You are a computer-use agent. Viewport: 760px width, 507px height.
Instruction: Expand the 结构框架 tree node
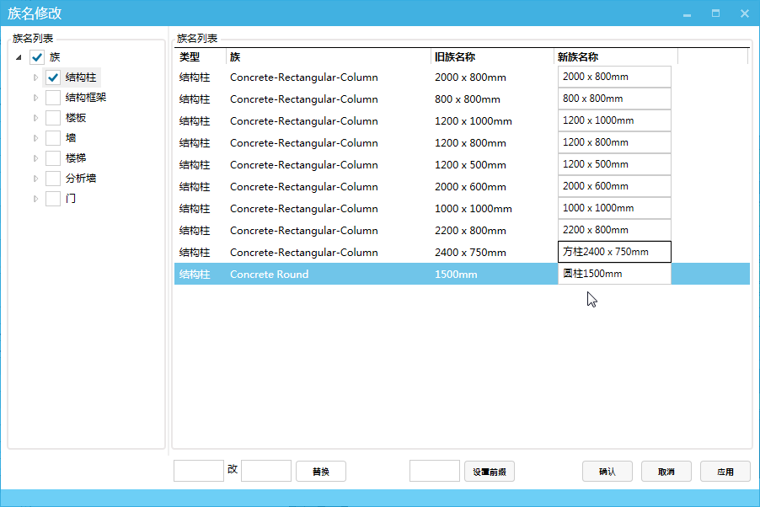pyautogui.click(x=35, y=98)
